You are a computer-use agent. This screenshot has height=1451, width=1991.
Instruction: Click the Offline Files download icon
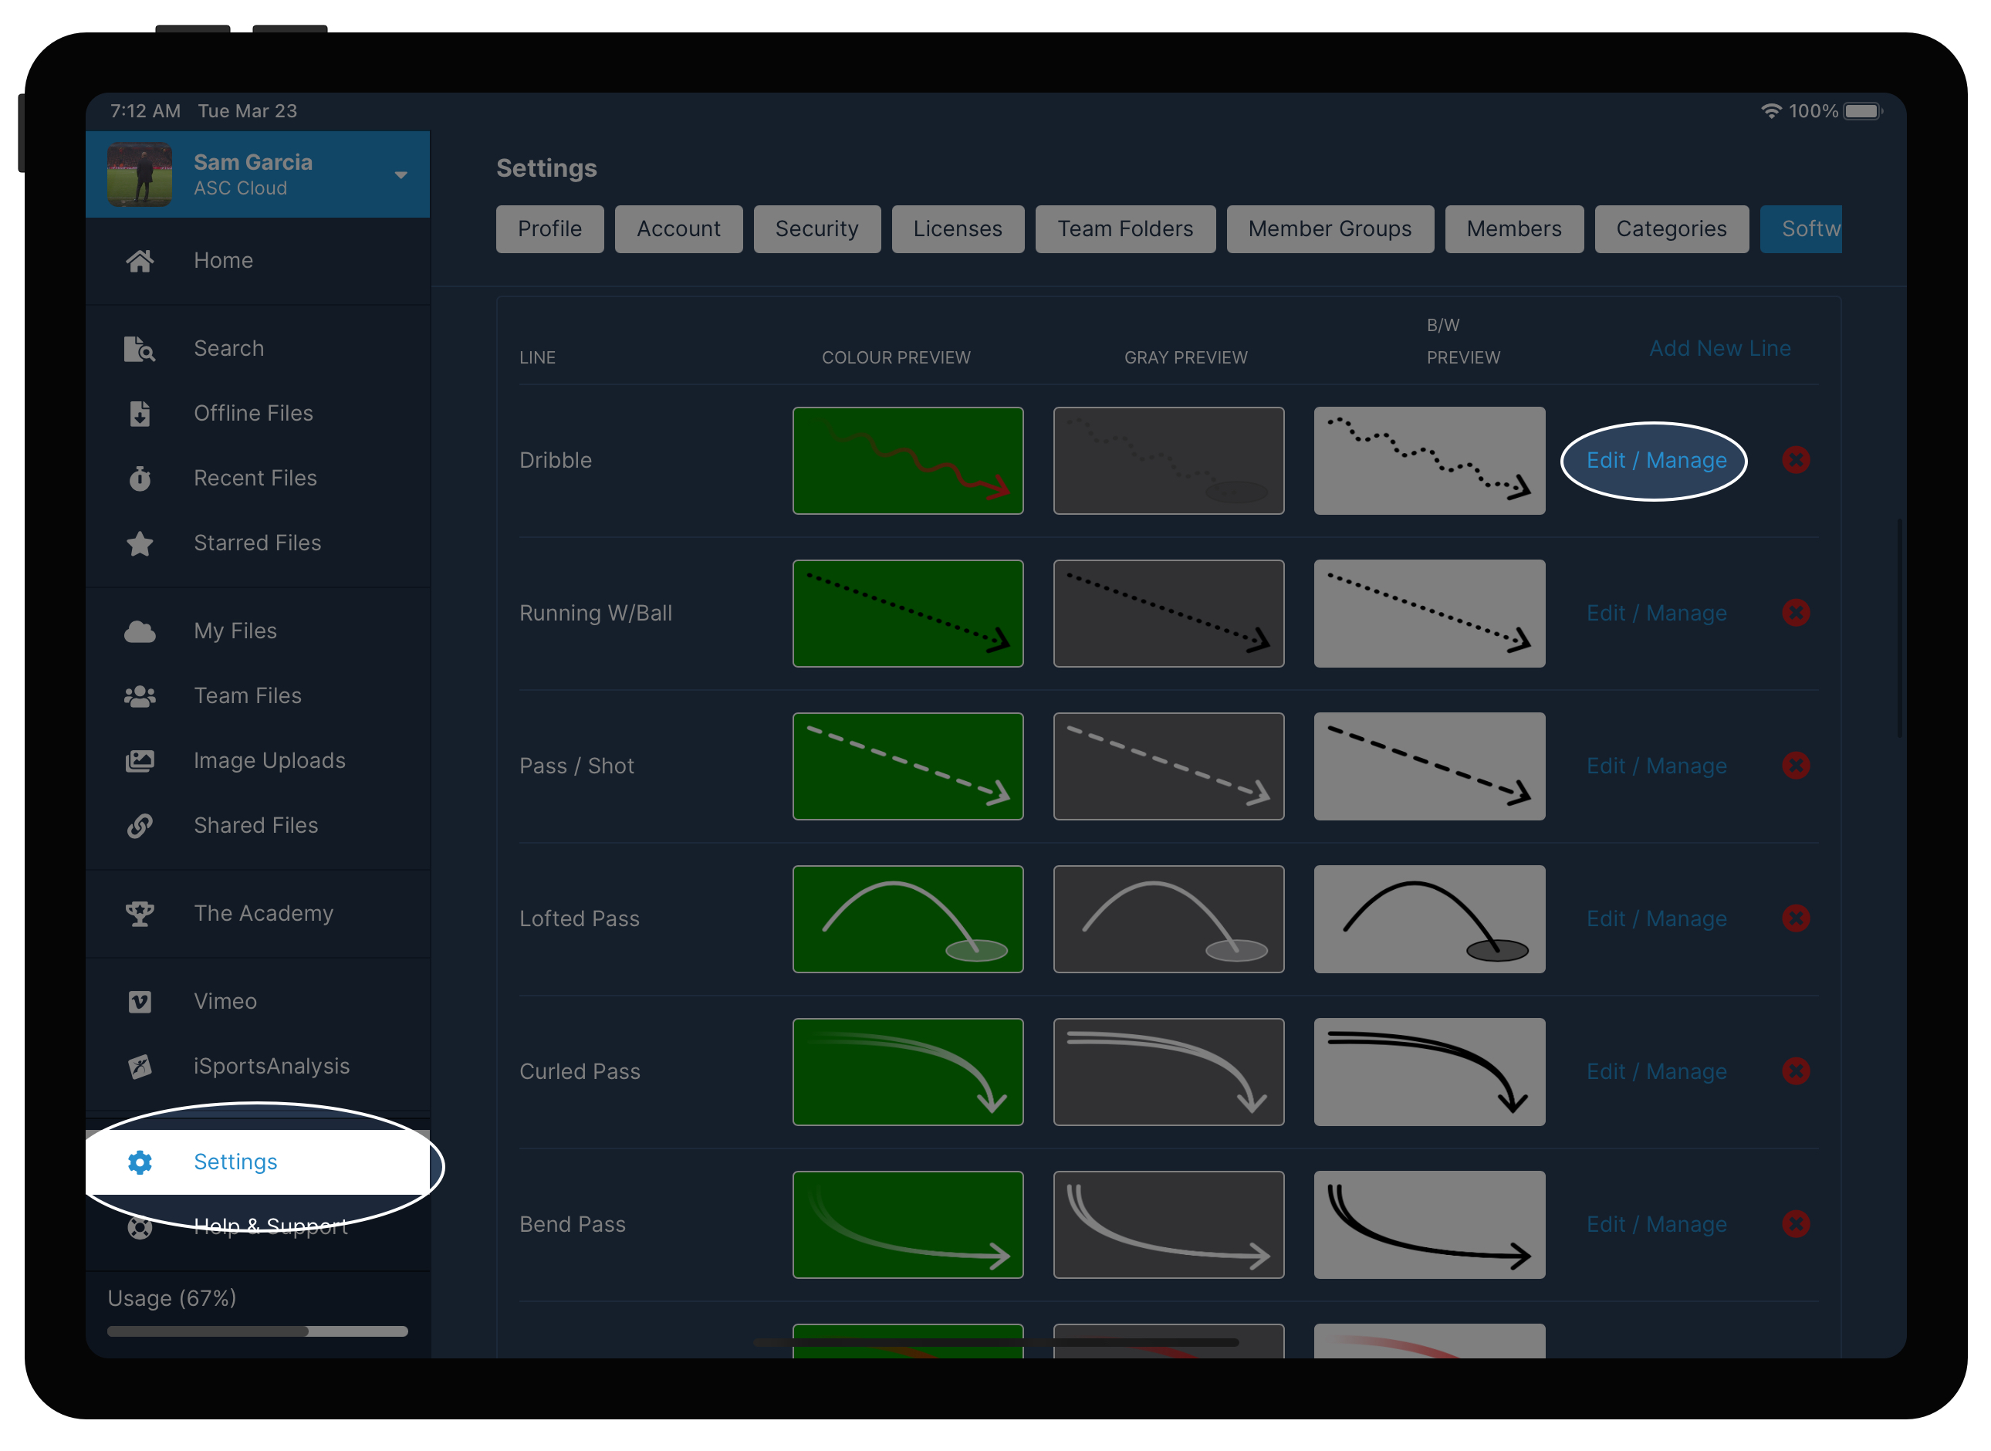[x=140, y=414]
